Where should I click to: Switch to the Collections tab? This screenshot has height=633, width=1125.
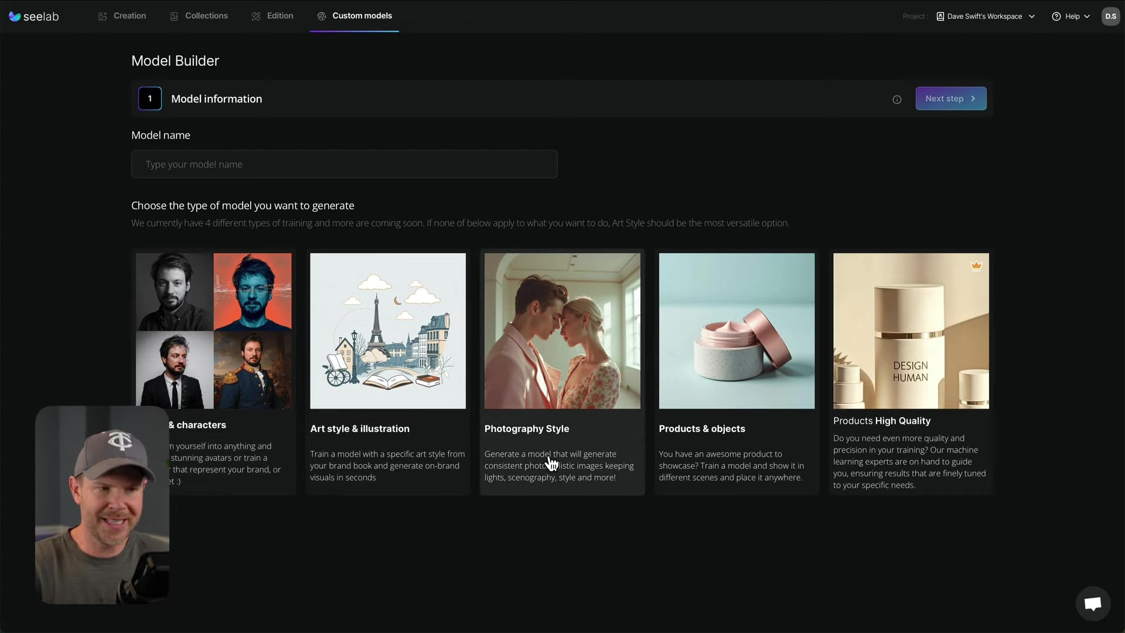pos(199,16)
